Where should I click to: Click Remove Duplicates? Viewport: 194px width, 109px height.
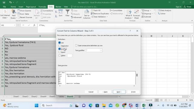[100, 14]
